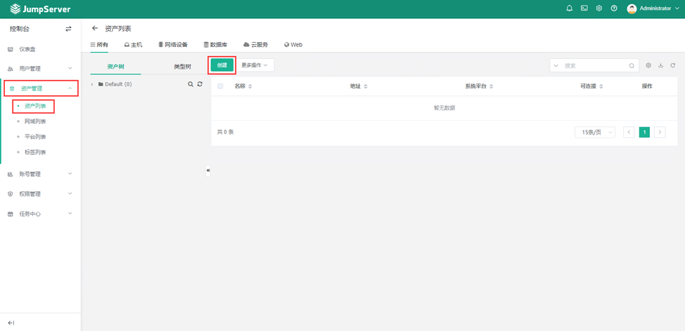The image size is (685, 331).
Task: Click the table column settings gear icon
Action: click(649, 65)
